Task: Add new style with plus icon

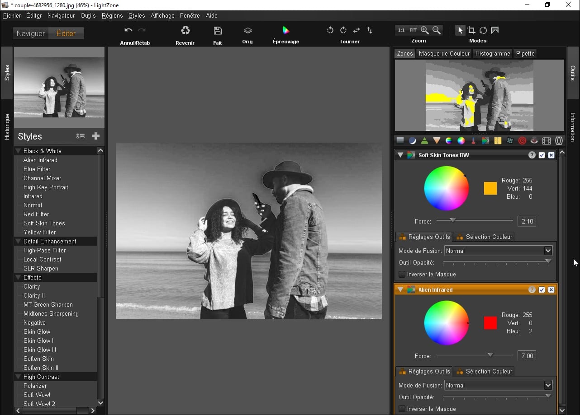Action: coord(95,136)
